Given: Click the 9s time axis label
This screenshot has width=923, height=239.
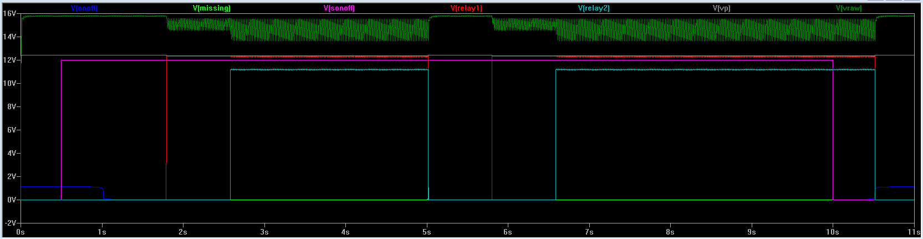Looking at the screenshot, I should [752, 232].
